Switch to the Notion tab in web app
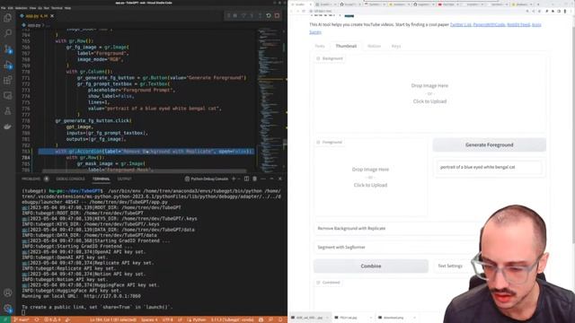Screen dimensions: 575x323 coord(374,46)
